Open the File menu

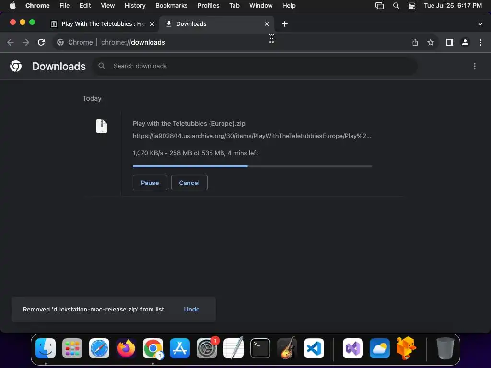[65, 6]
